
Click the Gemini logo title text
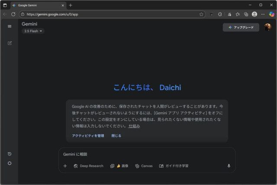click(x=29, y=24)
